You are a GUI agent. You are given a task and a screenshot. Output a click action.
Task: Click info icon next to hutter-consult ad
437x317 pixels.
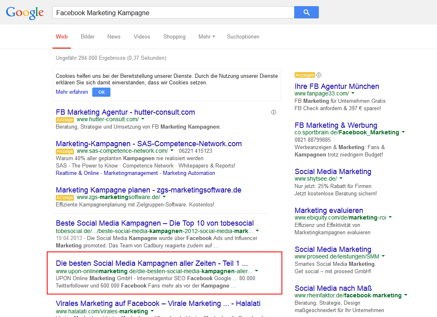(274, 112)
